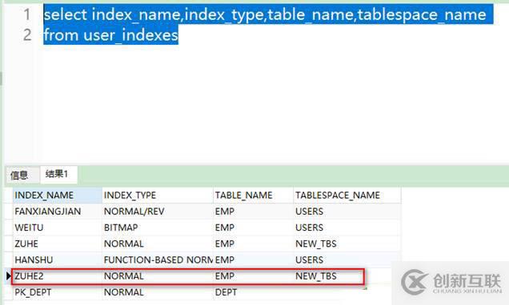Select the BITMAP index type cell
The height and width of the screenshot is (305, 509).
(158, 228)
